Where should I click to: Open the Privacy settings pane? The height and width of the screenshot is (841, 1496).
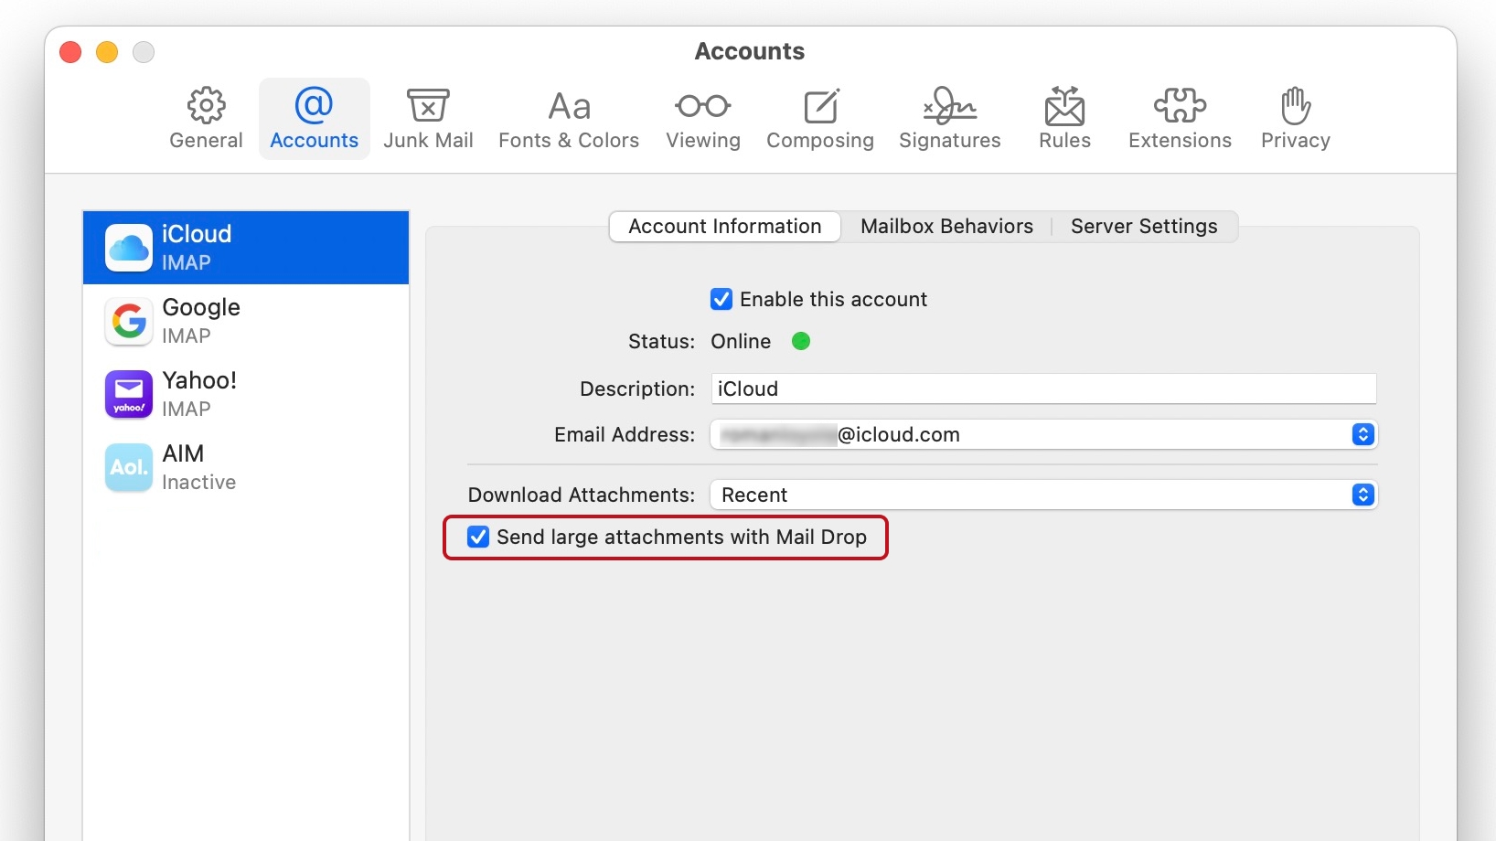(1294, 118)
